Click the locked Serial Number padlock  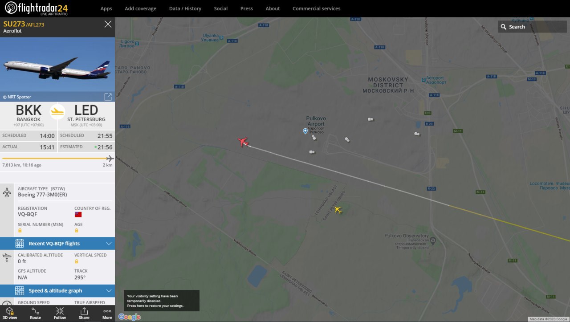[20, 231]
